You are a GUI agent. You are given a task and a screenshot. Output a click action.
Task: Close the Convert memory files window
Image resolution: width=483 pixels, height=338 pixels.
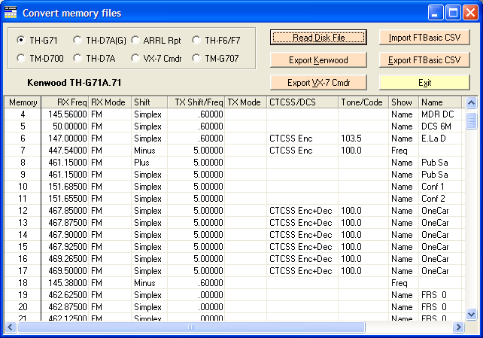tap(471, 13)
